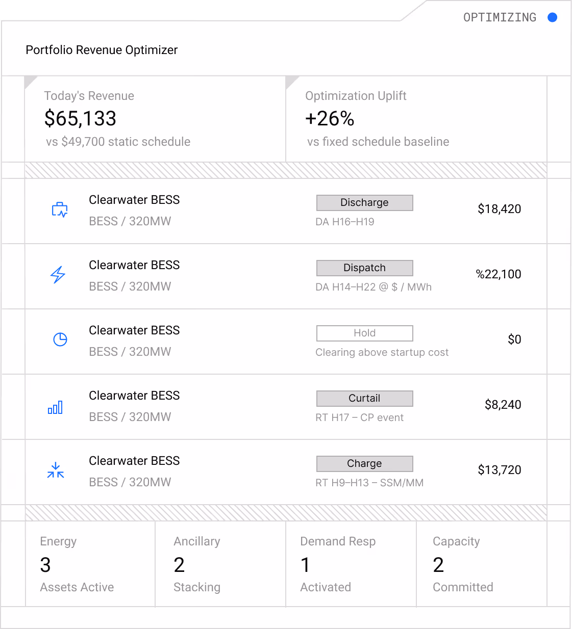Click the Portfolio Revenue Optimizer title

tap(102, 50)
